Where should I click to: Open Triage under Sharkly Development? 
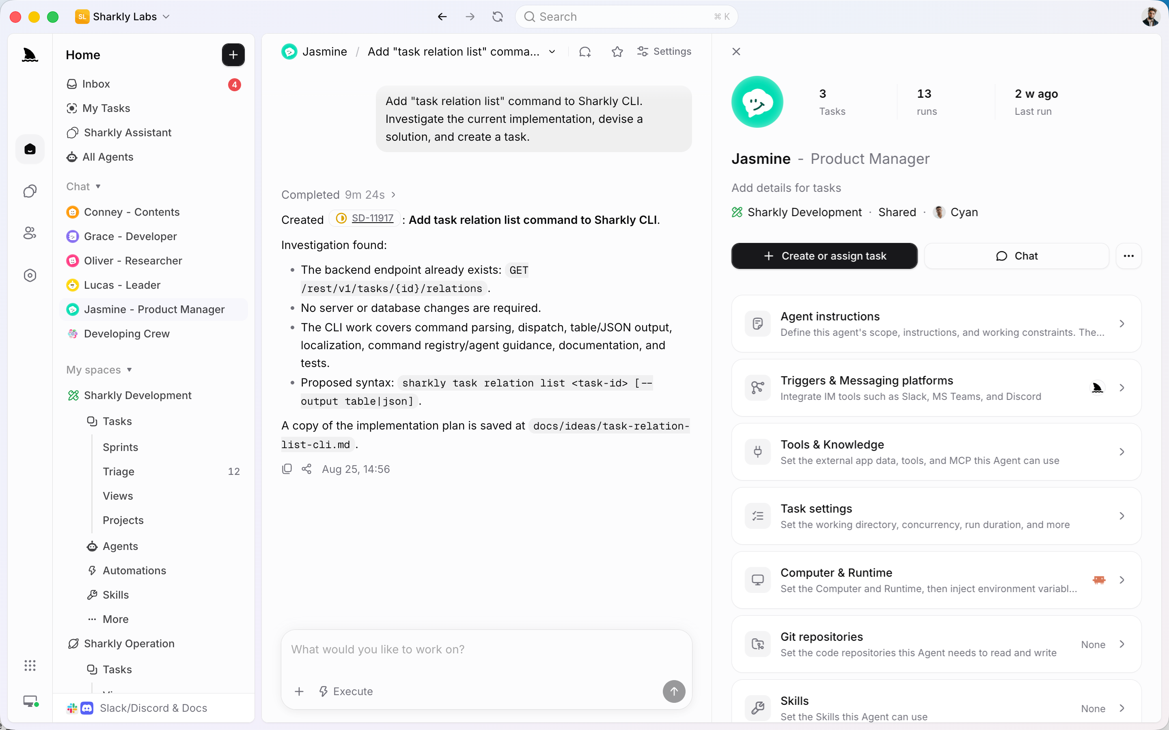[171, 472]
